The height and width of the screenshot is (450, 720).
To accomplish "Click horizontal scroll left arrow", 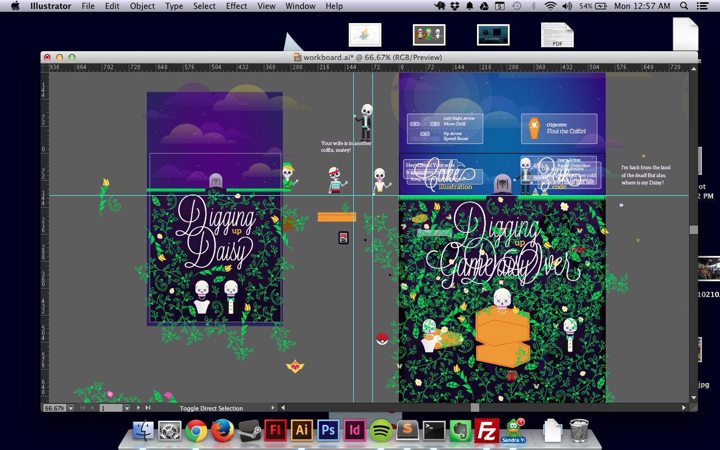I will [283, 408].
